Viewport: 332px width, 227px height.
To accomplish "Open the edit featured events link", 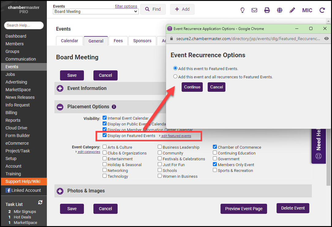I will pos(176,136).
